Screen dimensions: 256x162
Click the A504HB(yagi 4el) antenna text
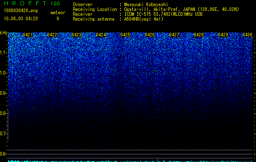144,19
